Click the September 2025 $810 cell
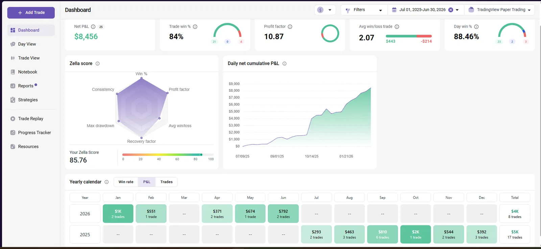 (x=382, y=234)
